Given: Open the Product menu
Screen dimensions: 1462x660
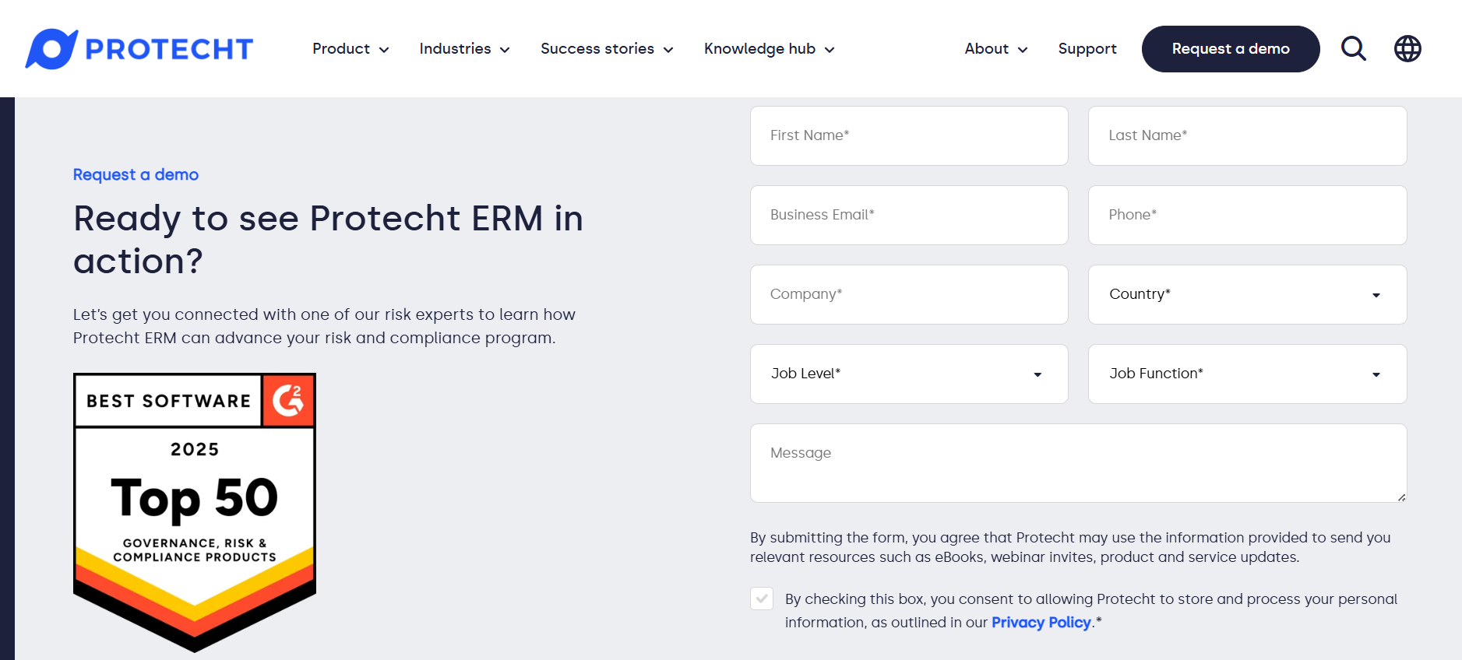Looking at the screenshot, I should (x=351, y=49).
